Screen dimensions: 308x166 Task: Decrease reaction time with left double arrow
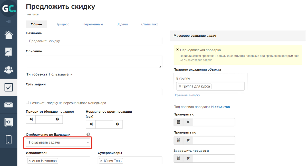coord(91,124)
